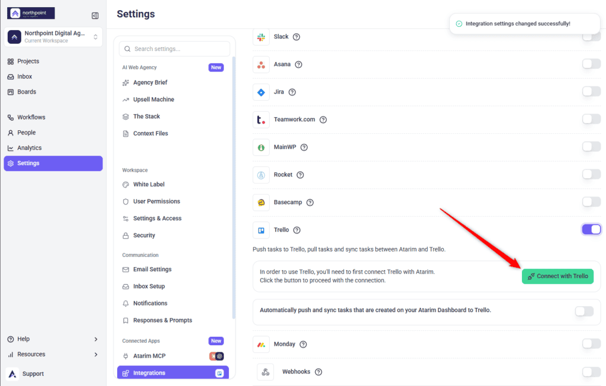The width and height of the screenshot is (606, 386).
Task: Click the Webhooks logo icon
Action: [266, 372]
